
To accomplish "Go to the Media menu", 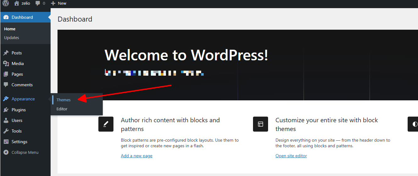I will coord(25,63).
